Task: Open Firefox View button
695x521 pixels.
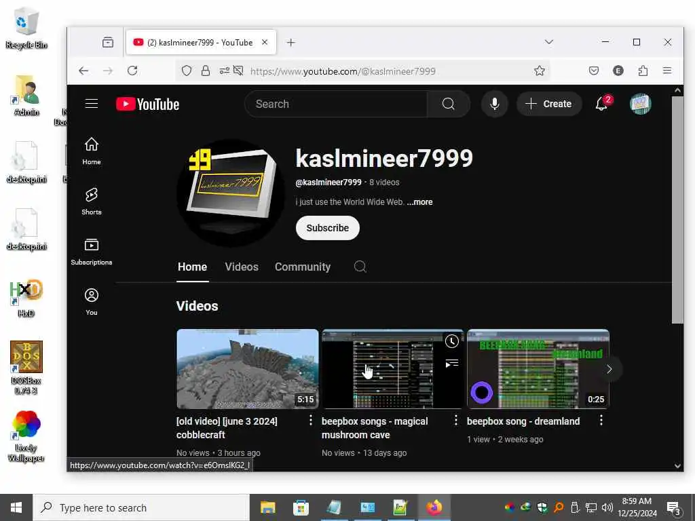Action: coord(108,43)
